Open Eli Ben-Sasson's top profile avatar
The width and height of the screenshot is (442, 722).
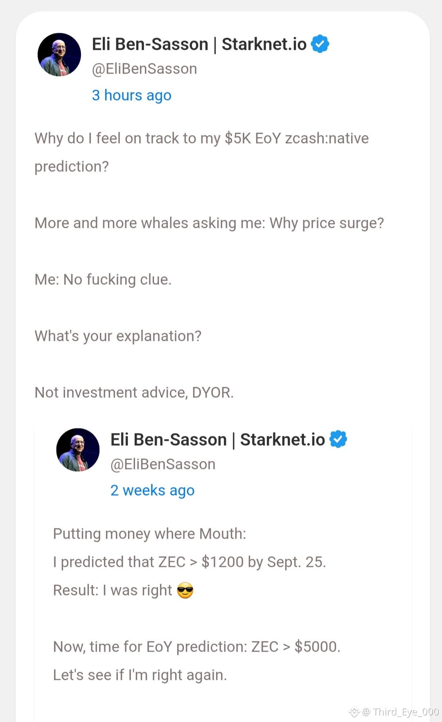[x=59, y=54]
